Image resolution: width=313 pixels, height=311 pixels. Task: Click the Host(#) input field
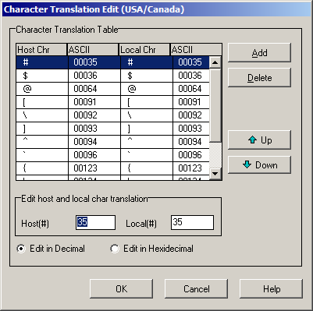[x=95, y=222]
